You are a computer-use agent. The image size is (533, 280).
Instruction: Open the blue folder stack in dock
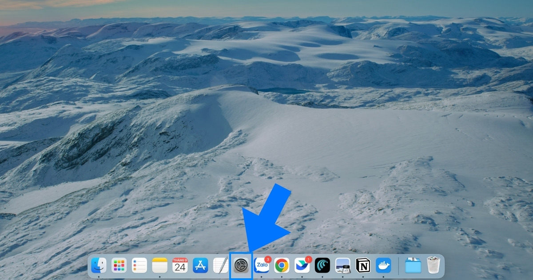click(413, 266)
